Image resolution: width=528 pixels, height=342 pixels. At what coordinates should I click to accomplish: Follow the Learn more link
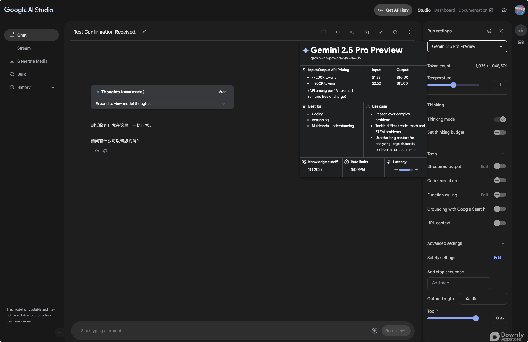coord(23,321)
